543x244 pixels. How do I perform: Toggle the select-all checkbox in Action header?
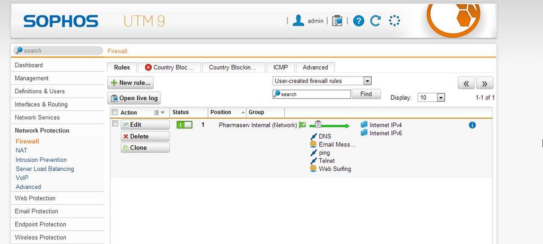tap(115, 112)
